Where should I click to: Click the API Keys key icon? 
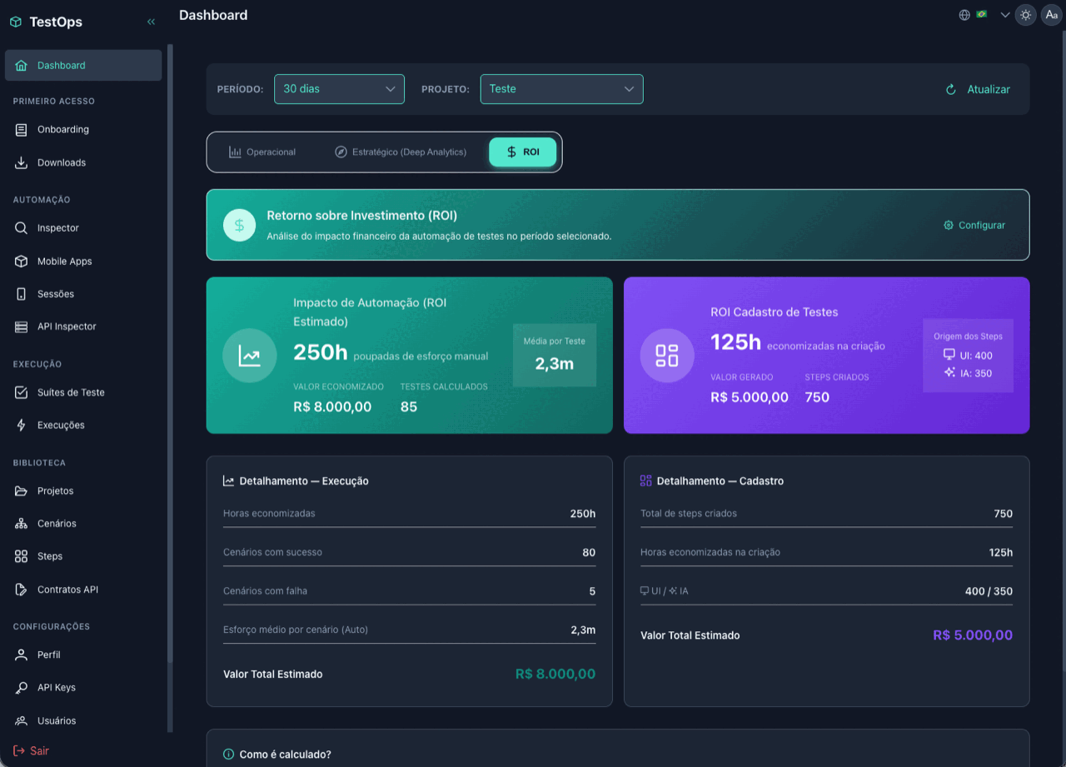22,688
